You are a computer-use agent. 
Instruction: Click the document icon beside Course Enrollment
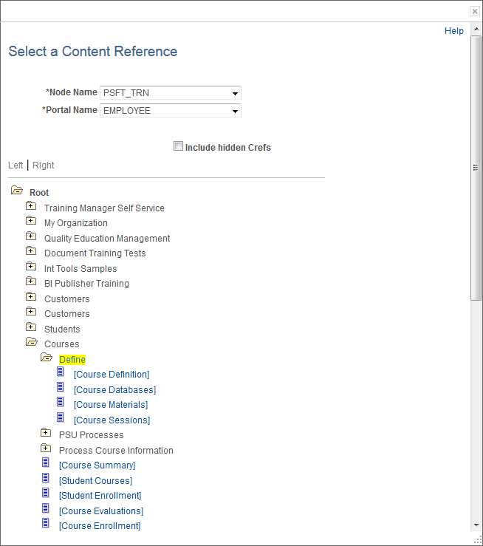point(46,523)
